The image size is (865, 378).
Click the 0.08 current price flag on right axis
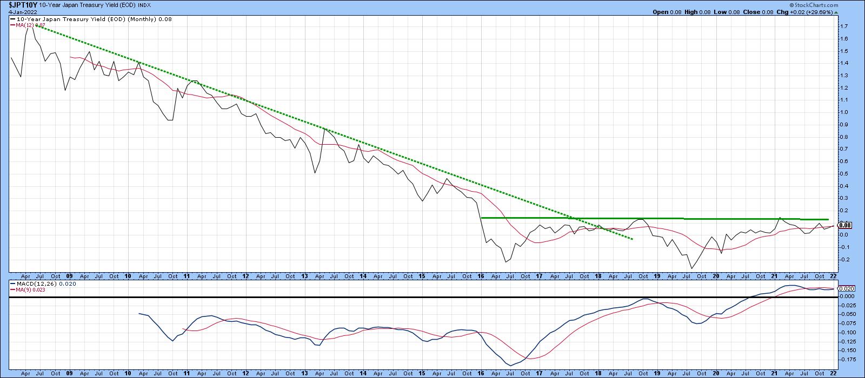click(845, 225)
